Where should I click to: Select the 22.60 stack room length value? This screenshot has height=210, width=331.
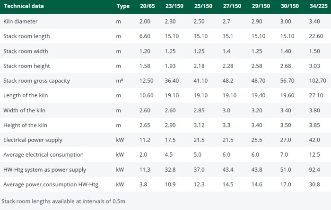pos(315,36)
